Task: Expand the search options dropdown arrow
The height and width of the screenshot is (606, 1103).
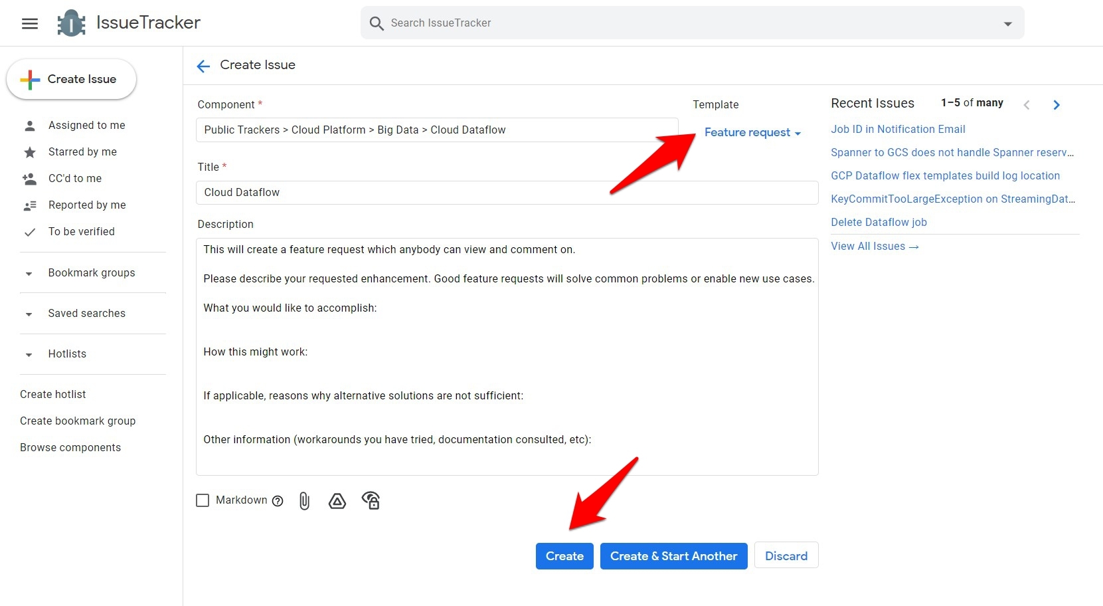Action: click(1007, 24)
